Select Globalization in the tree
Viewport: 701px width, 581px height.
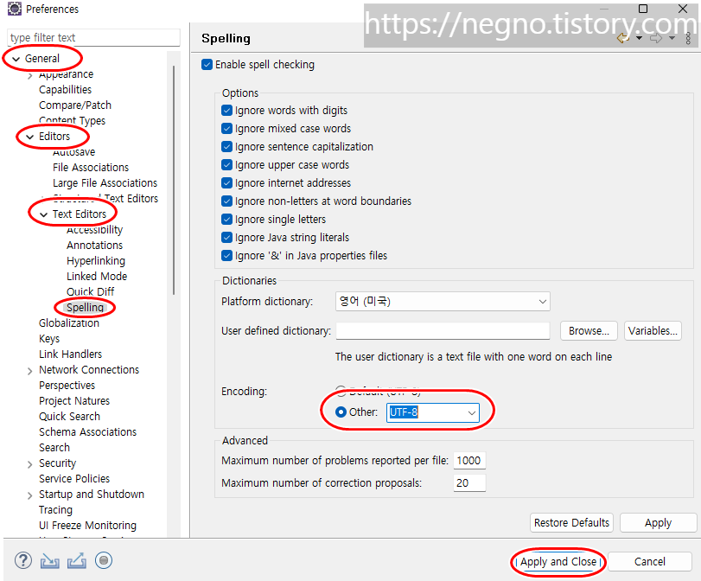coord(69,323)
